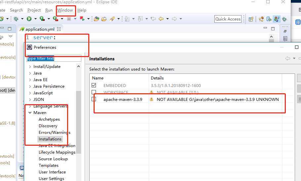Click the Preferences dialog back arrow

[x=287, y=58]
